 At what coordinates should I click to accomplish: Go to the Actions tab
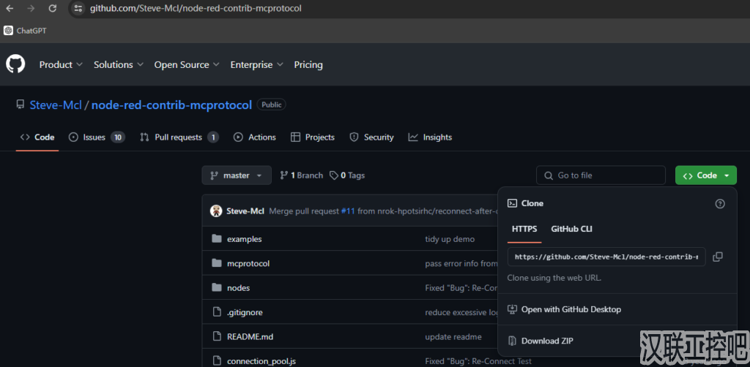[x=254, y=137]
